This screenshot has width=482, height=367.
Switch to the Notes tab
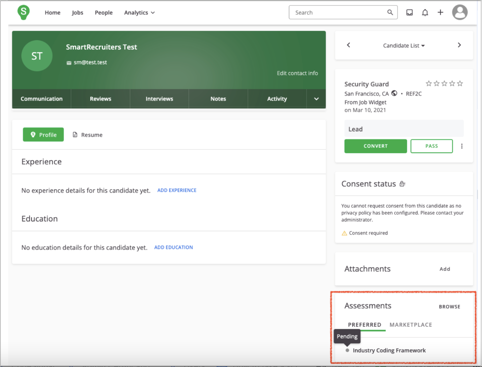tap(218, 99)
